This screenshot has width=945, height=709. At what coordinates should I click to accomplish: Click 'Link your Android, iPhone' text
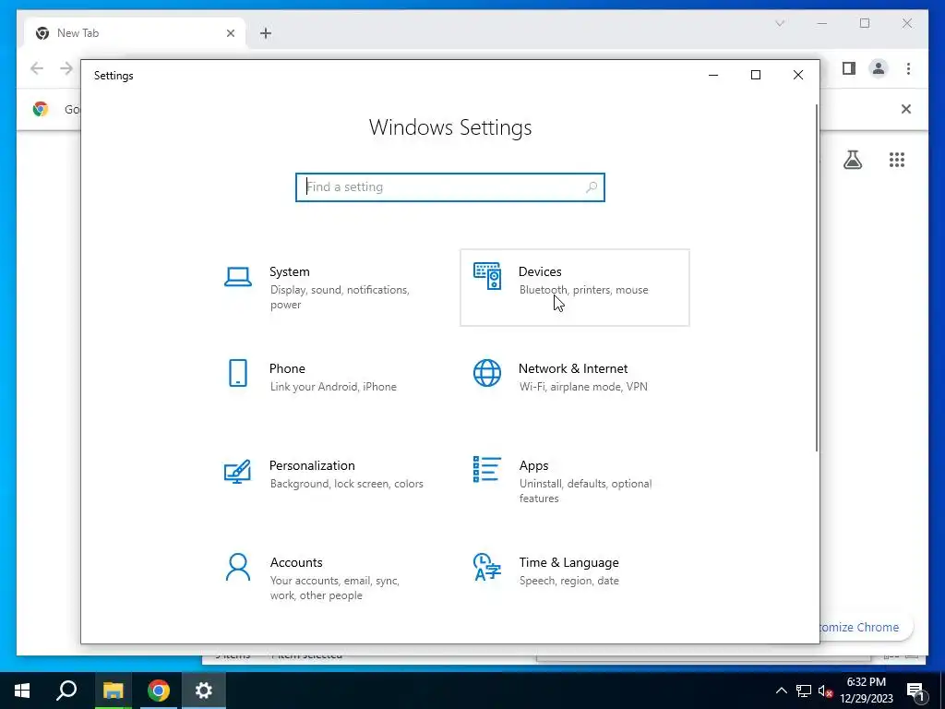pyautogui.click(x=333, y=387)
